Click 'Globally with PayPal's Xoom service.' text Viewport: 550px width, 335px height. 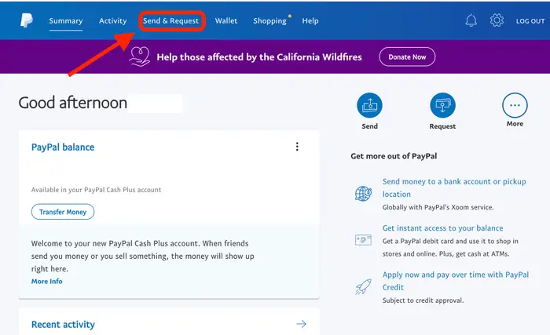(438, 207)
